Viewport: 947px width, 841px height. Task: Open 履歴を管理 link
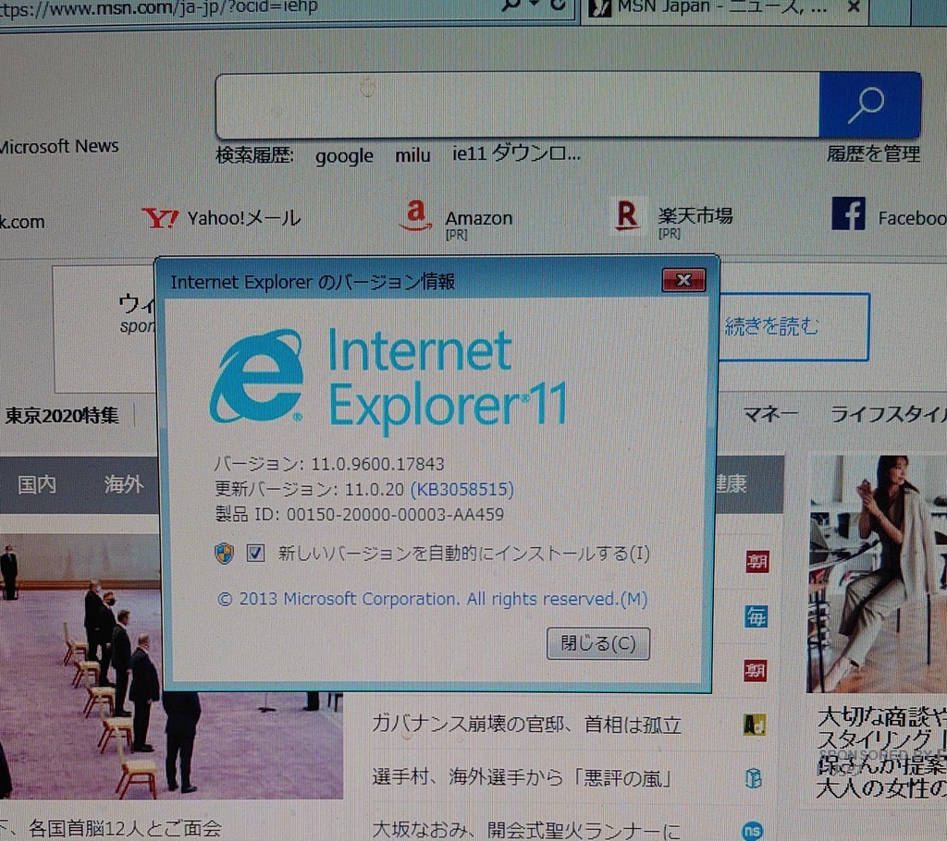[x=873, y=153]
